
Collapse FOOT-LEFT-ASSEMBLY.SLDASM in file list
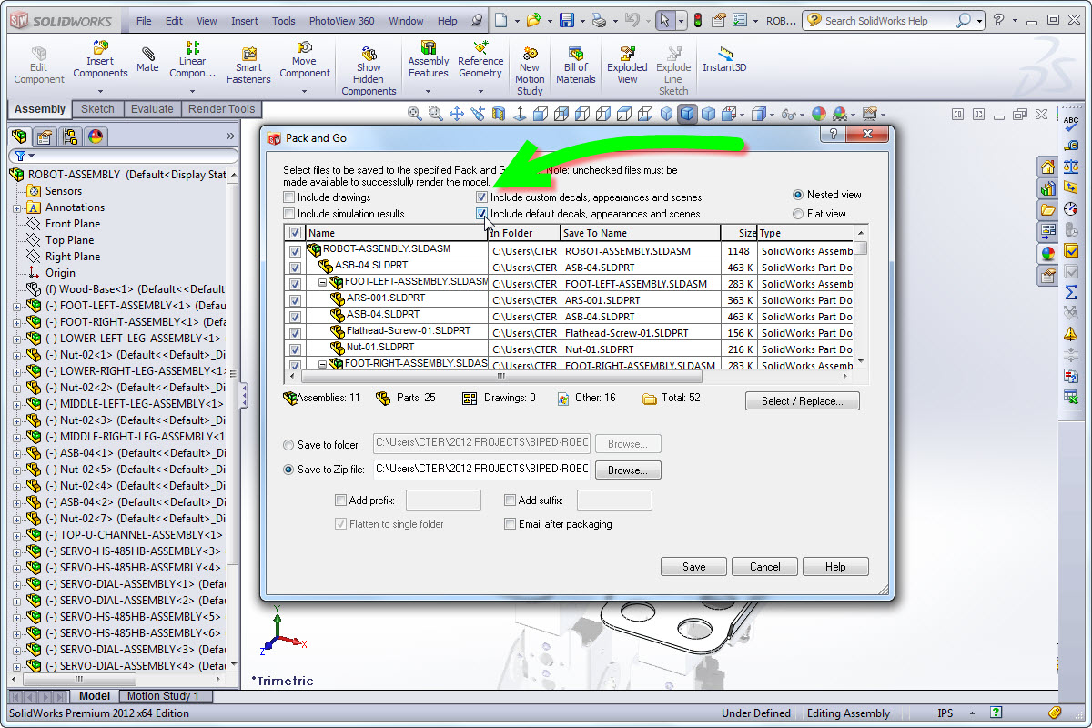(322, 283)
